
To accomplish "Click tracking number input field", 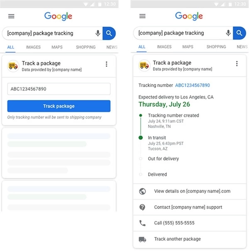I will coord(59,89).
